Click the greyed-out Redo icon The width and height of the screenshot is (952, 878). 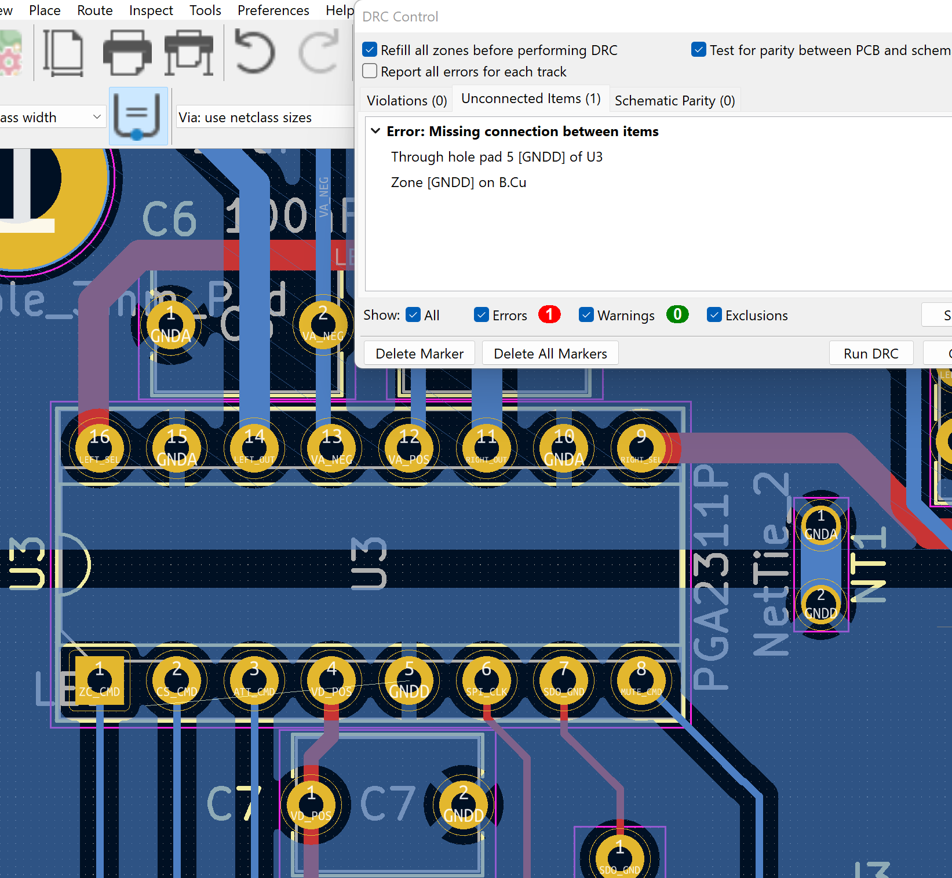point(318,52)
